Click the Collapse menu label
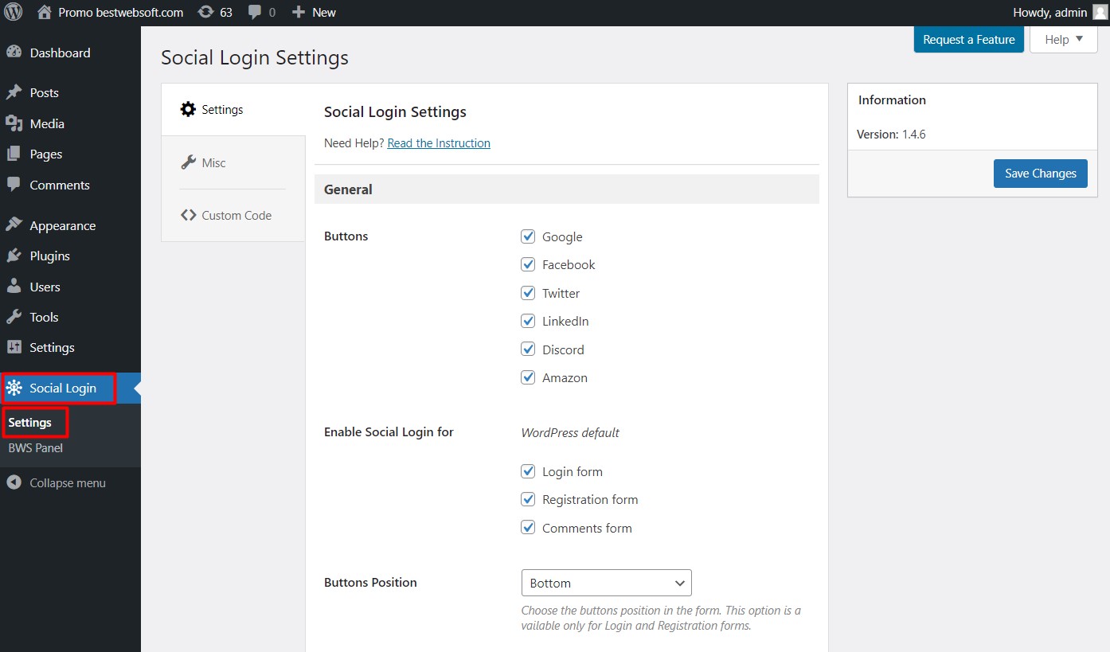Screen dimensions: 1110x652 pyautogui.click(x=68, y=482)
